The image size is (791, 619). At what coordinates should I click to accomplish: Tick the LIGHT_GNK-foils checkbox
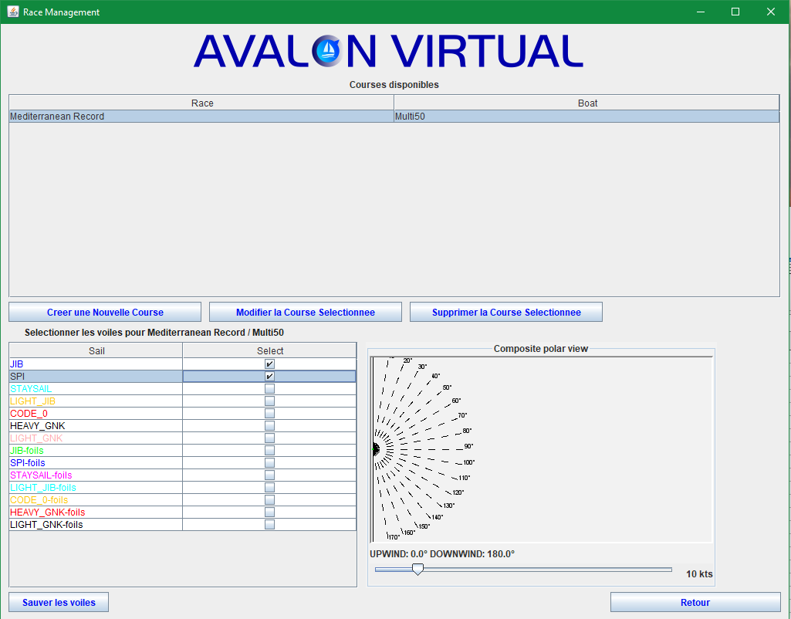269,525
